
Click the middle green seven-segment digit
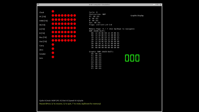[x=132, y=58]
